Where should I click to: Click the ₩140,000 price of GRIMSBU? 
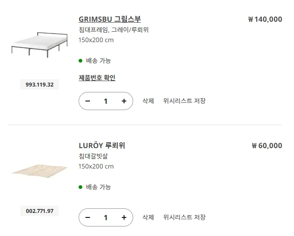coord(265,19)
